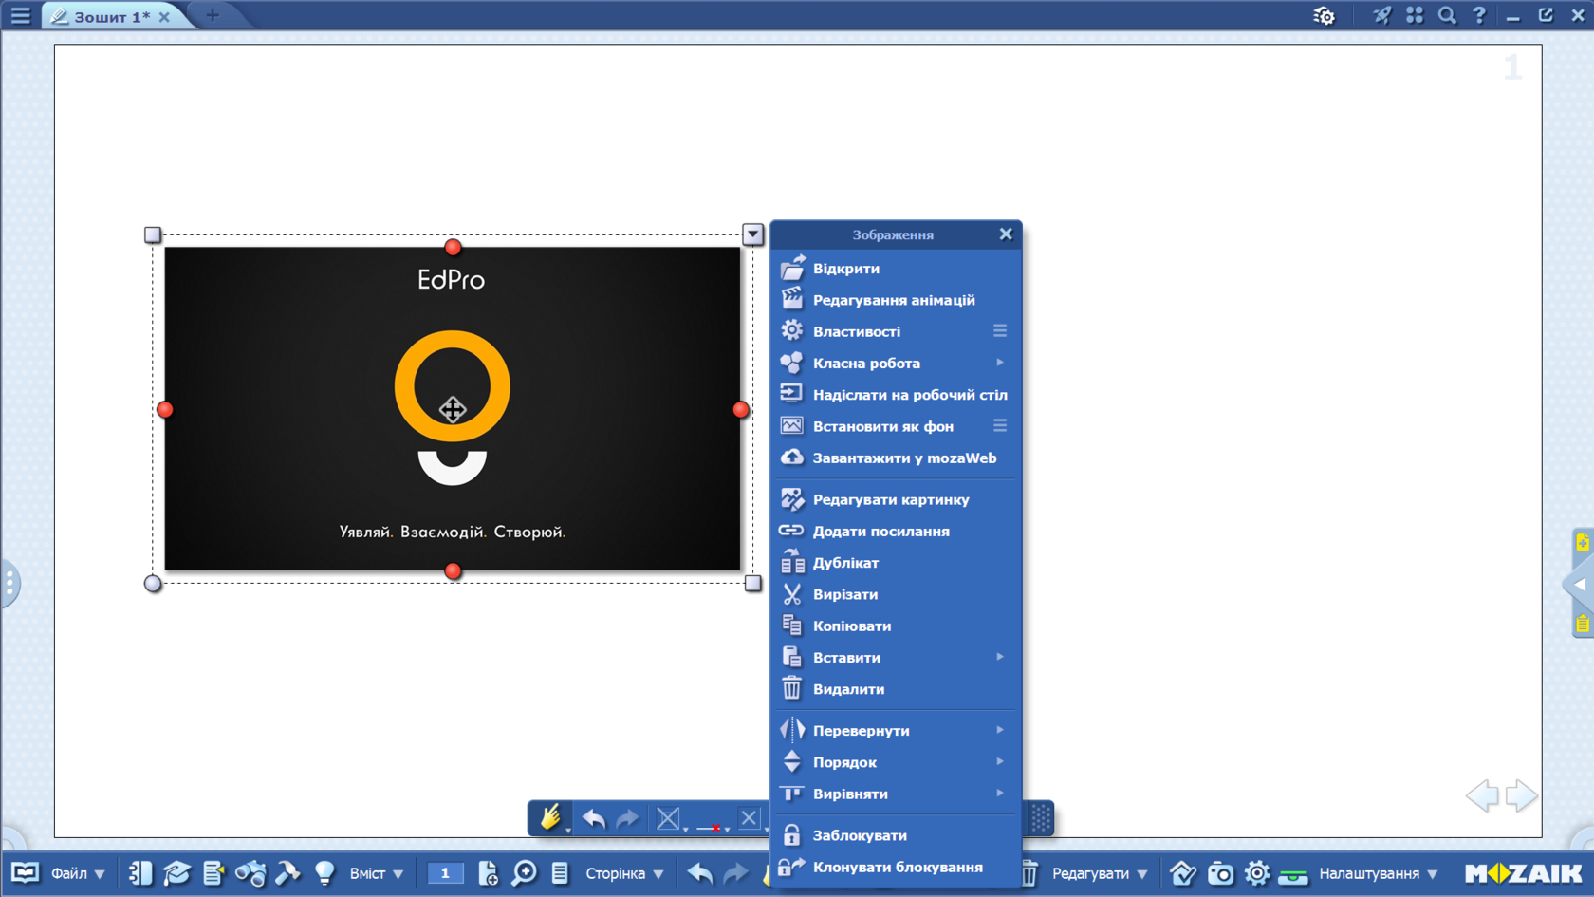Open the Сторінка dropdown

click(x=624, y=873)
